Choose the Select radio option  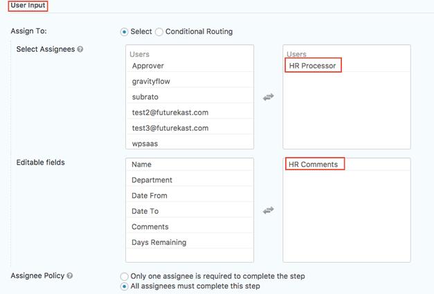[125, 32]
